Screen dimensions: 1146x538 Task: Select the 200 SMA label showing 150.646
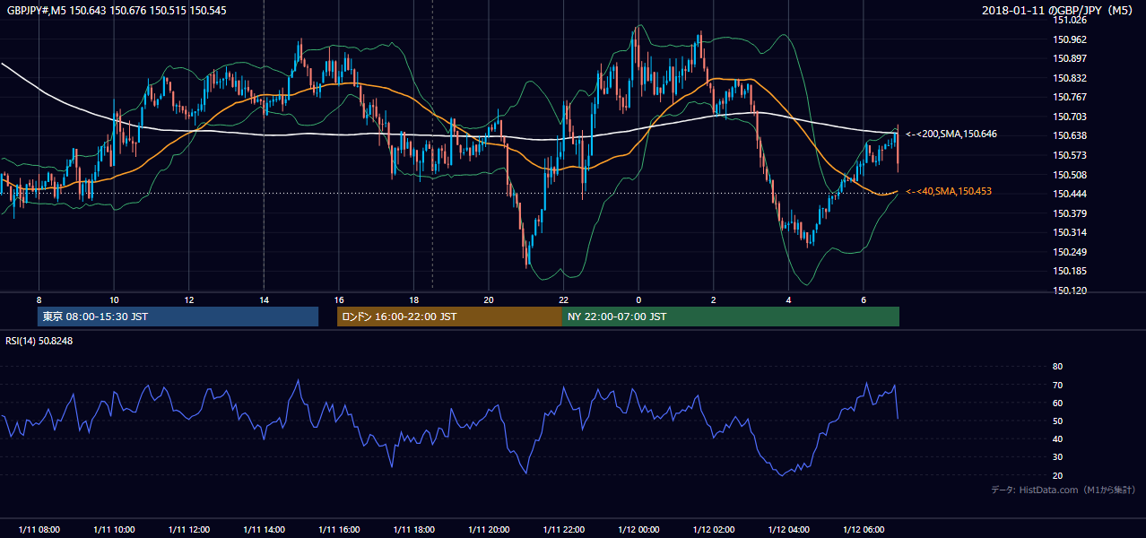[x=951, y=134]
